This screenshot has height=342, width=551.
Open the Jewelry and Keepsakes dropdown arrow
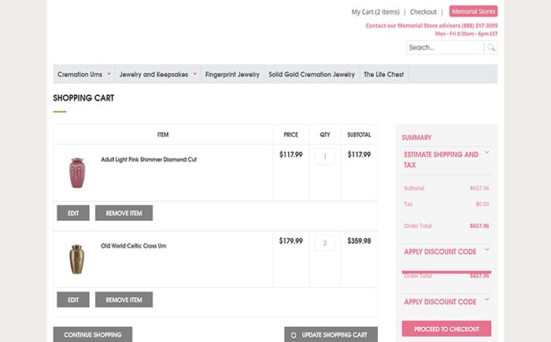pos(194,74)
